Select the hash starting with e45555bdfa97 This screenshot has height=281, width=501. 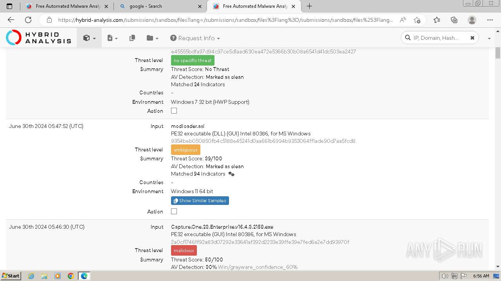coord(263,52)
